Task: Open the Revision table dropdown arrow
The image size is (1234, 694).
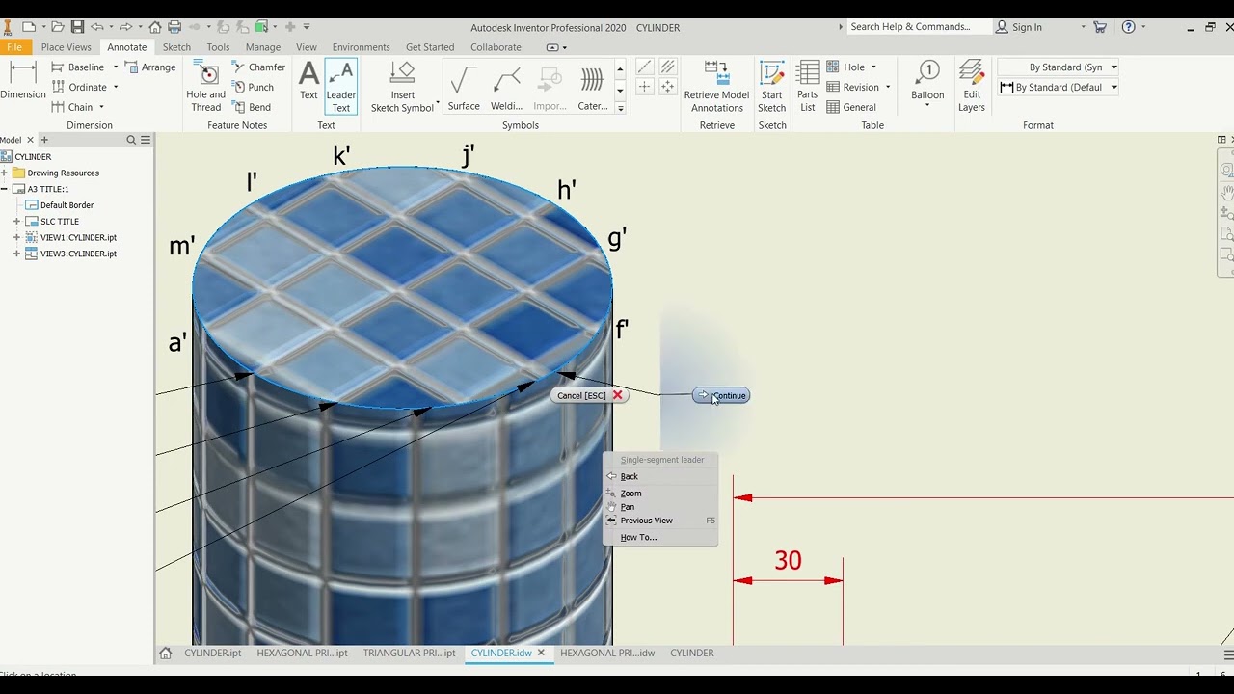Action: point(888,87)
